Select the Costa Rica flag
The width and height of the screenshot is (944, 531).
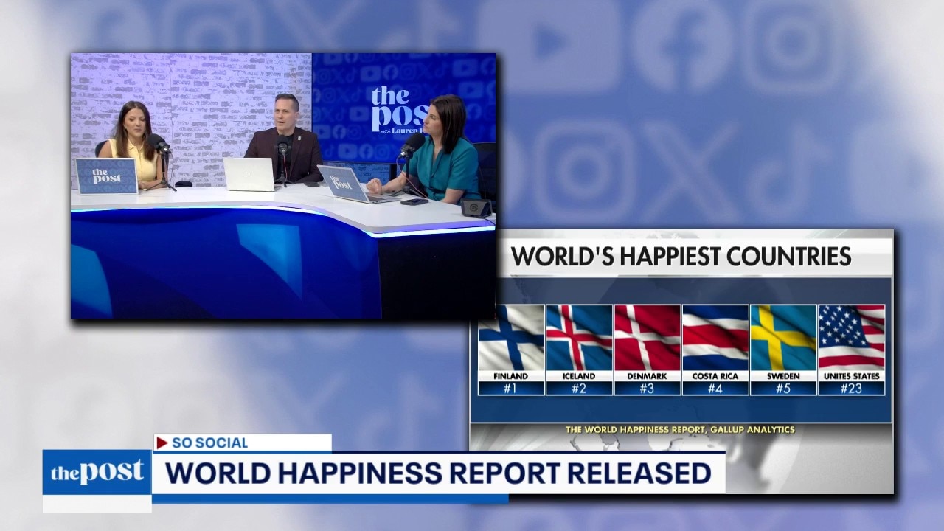coord(715,338)
